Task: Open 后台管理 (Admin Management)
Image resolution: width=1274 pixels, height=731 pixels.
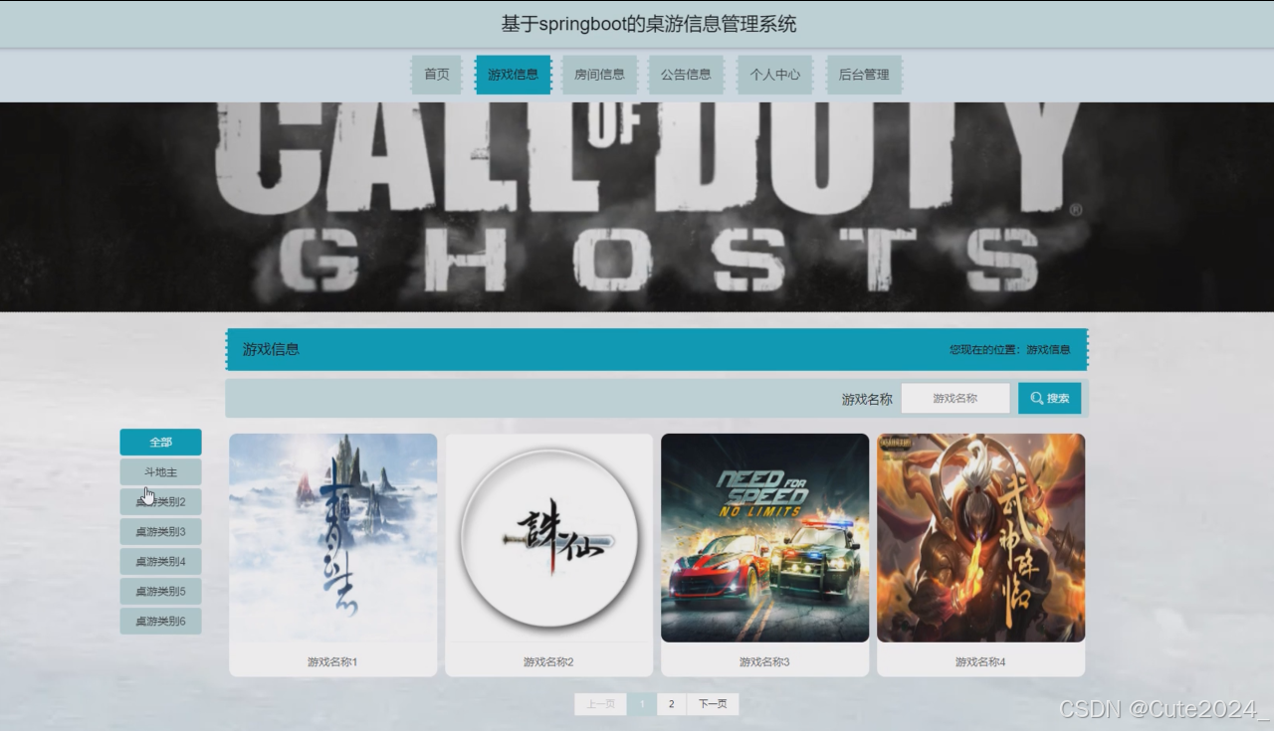Action: click(x=863, y=74)
